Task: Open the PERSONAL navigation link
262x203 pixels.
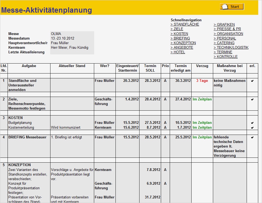Action: (x=225, y=38)
